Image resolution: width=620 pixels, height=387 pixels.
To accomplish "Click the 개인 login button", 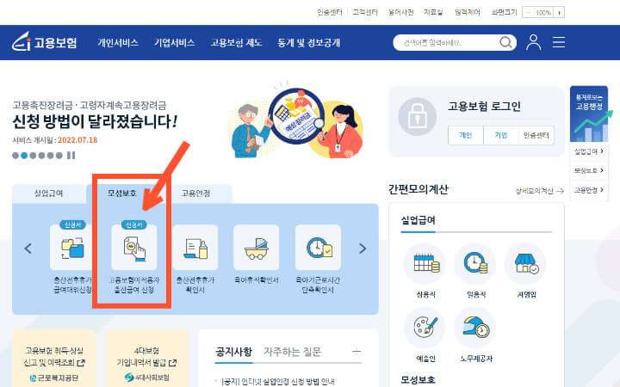I will coord(466,136).
